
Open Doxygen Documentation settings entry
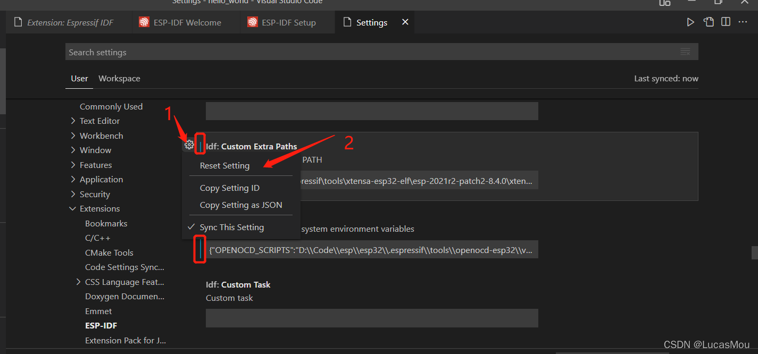coord(124,297)
